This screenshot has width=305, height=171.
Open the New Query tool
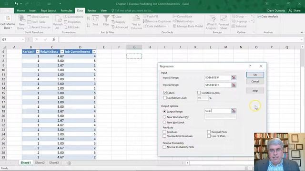(x=21, y=22)
